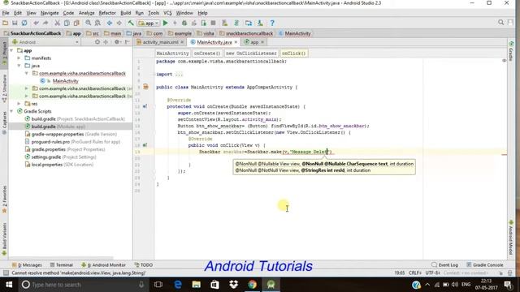Click Scroll from Source icon in Project panel
Image resolution: width=520 pixels, height=292 pixels.
[x=97, y=42]
